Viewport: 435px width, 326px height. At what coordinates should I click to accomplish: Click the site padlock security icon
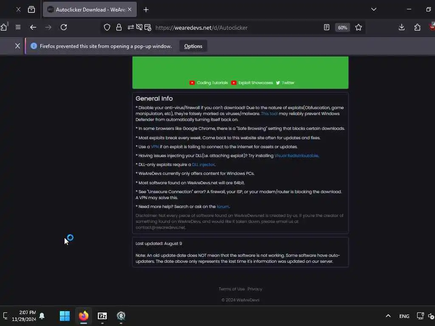coord(119,27)
